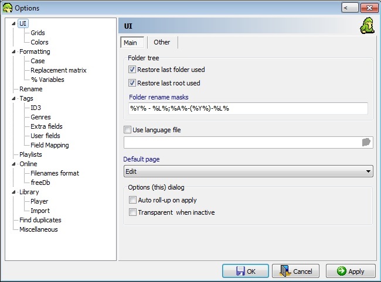Click the parrot app icon in title bar
The width and height of the screenshot is (381, 282).
[8, 8]
